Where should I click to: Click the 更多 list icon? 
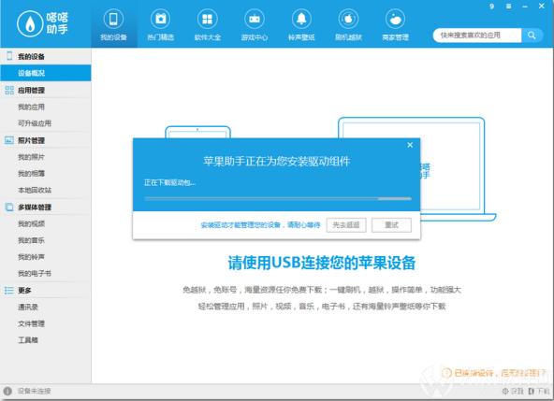click(9, 290)
